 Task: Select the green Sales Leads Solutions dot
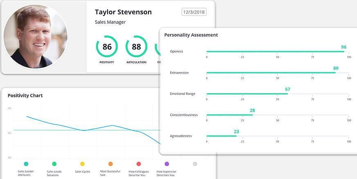click(x=54, y=164)
